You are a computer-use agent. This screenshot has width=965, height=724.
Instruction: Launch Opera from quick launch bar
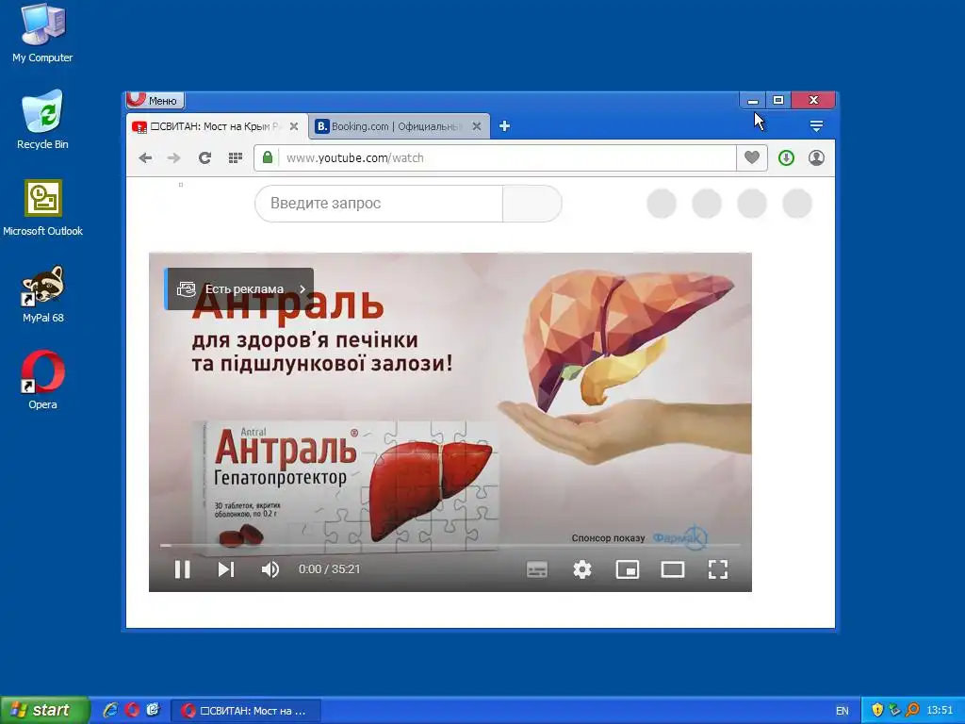(132, 710)
